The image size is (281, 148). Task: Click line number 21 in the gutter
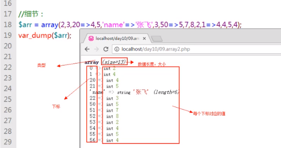8,57
